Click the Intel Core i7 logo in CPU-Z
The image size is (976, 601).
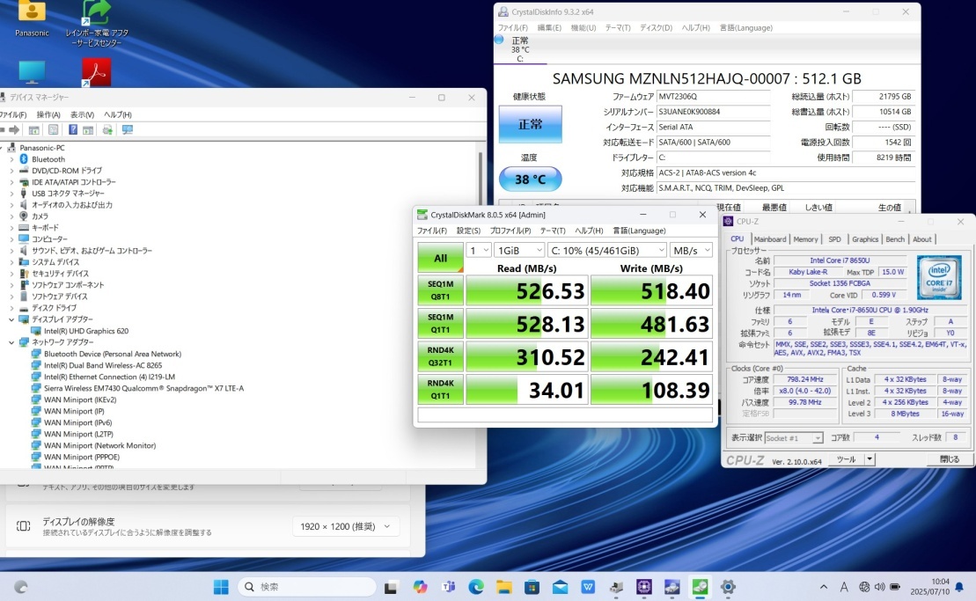pos(939,277)
